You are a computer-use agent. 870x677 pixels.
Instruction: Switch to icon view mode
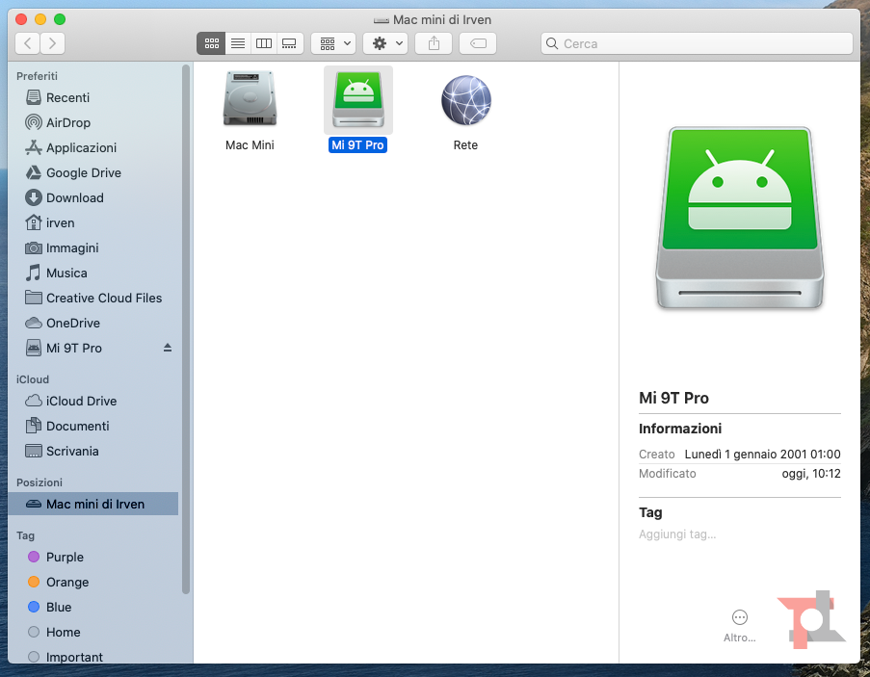211,43
